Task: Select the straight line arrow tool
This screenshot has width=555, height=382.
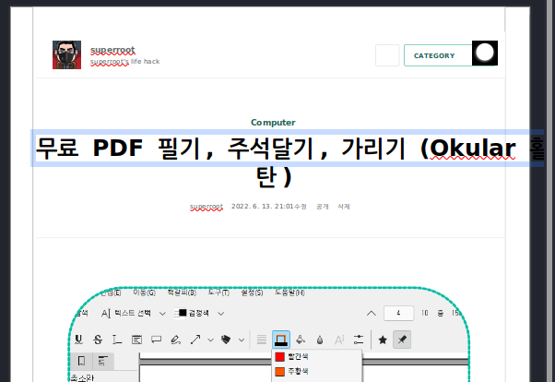Action: pyautogui.click(x=195, y=340)
